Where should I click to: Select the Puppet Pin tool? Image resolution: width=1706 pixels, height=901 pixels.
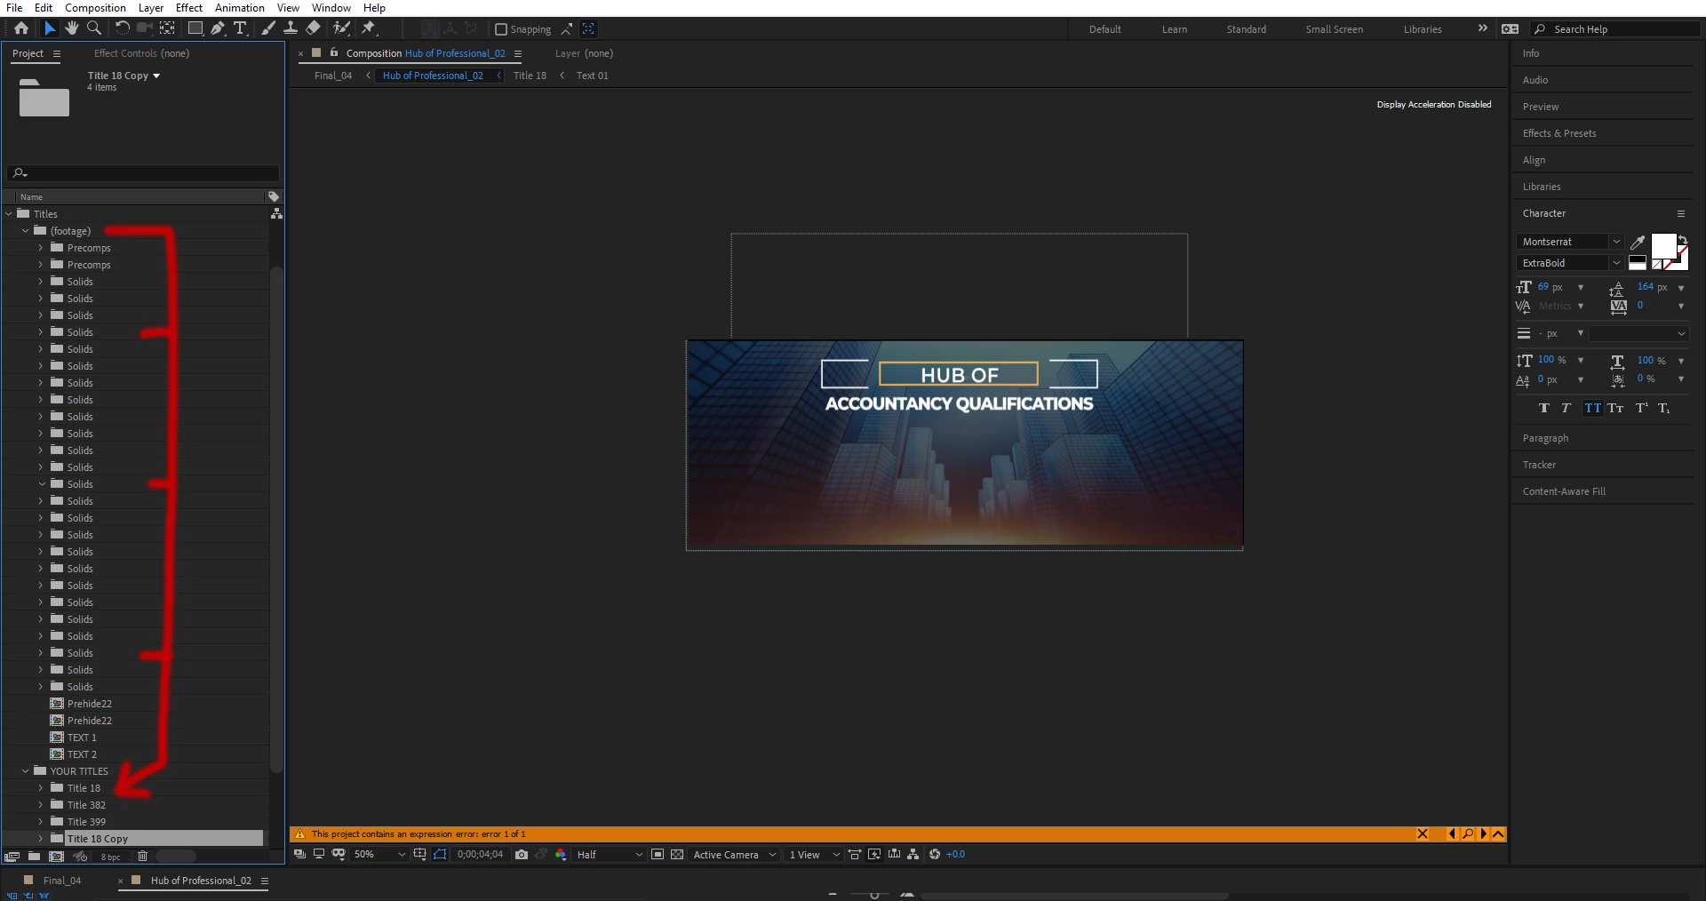[369, 28]
